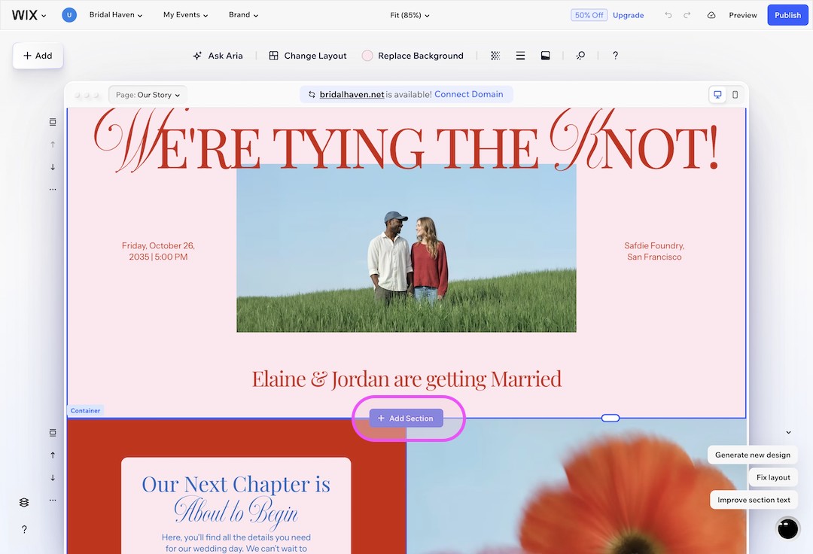Select the magnifying glass search icon
The width and height of the screenshot is (813, 554).
[580, 55]
